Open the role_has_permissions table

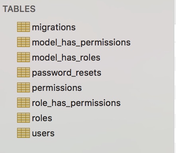[76, 103]
